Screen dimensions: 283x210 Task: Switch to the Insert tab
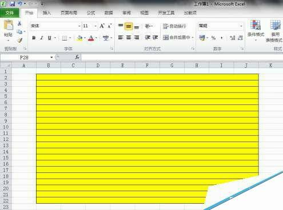click(x=47, y=13)
